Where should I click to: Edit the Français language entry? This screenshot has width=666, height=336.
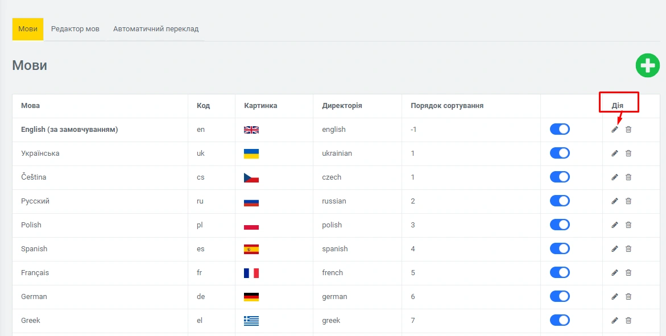point(614,273)
